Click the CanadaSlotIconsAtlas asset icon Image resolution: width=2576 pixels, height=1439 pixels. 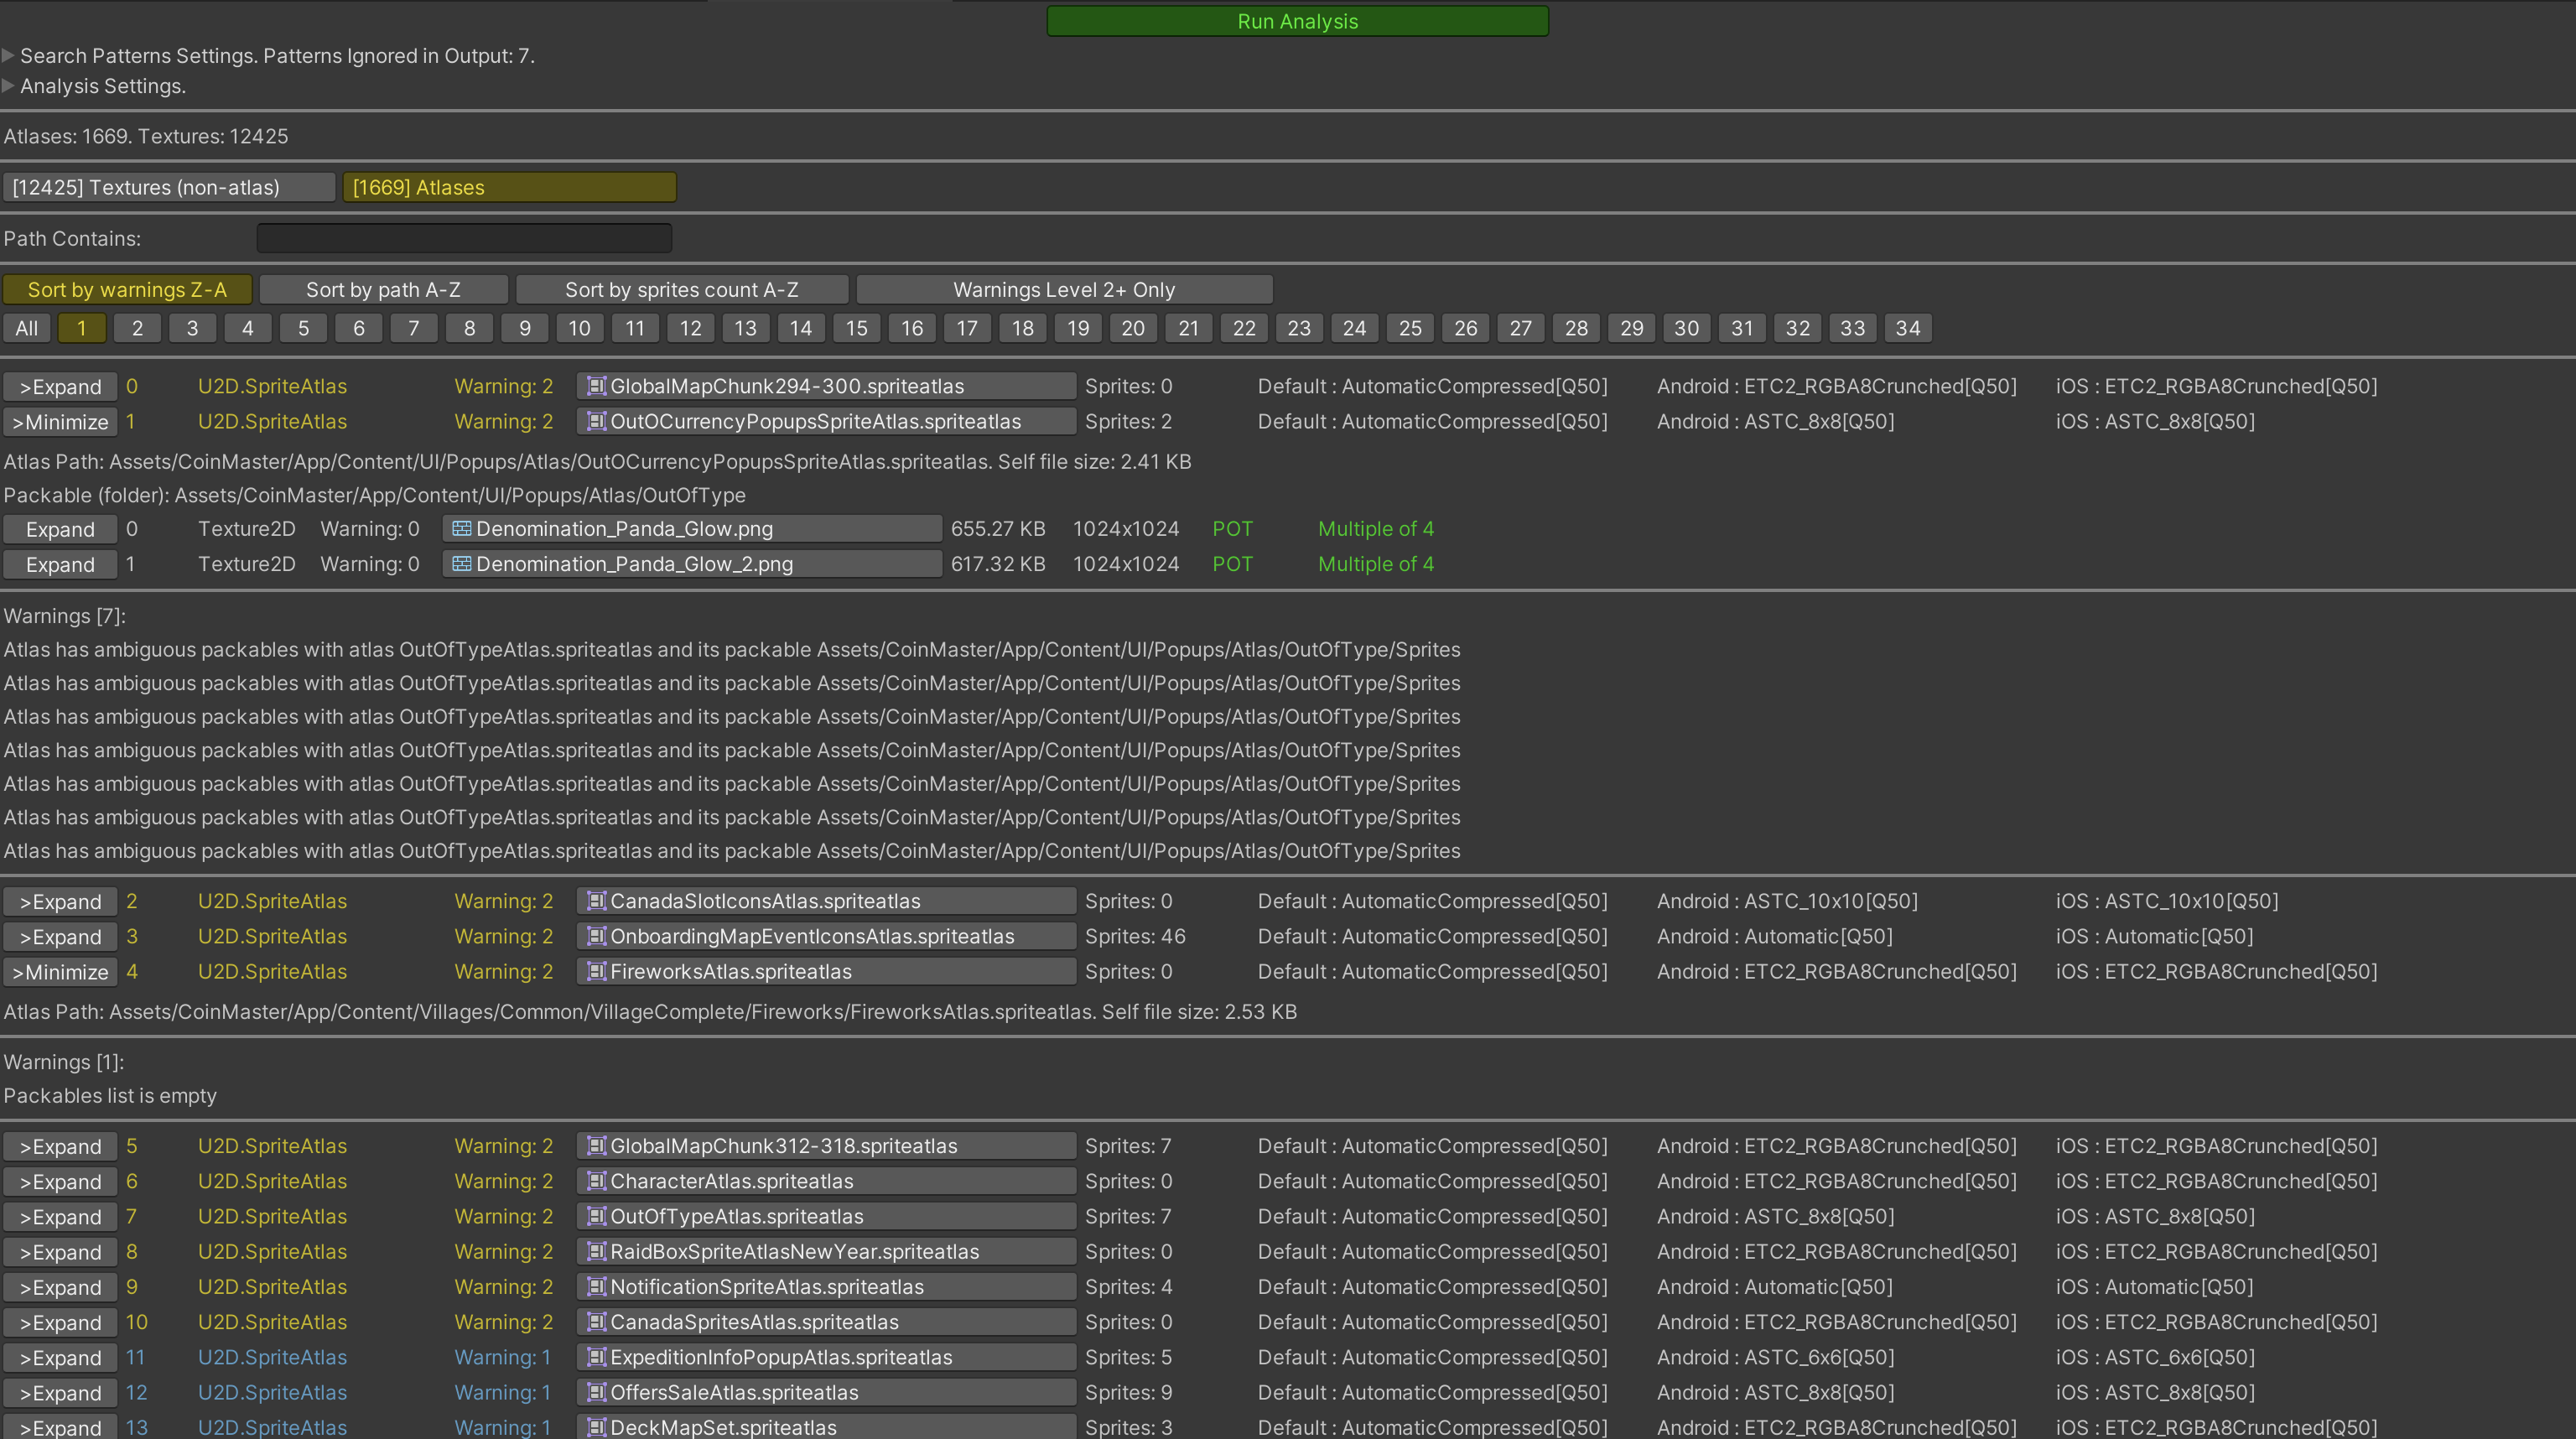click(596, 901)
